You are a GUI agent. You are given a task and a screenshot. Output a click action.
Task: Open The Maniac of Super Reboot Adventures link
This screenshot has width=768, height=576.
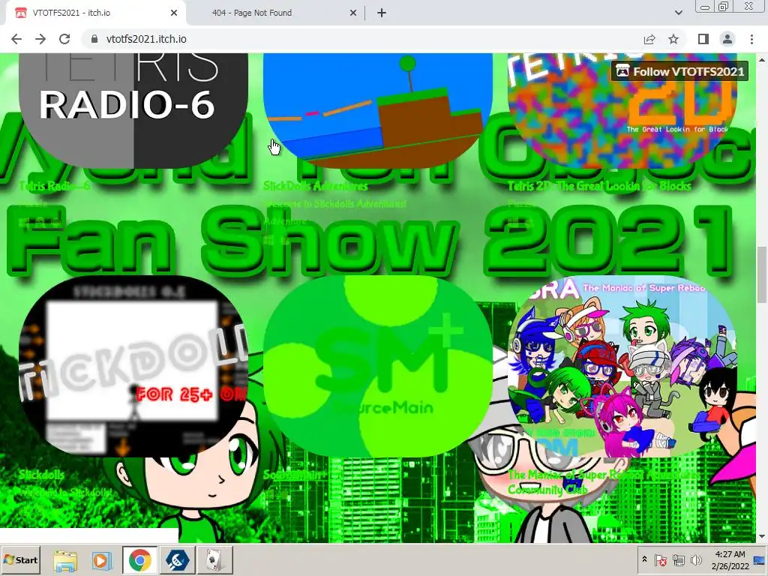[604, 482]
